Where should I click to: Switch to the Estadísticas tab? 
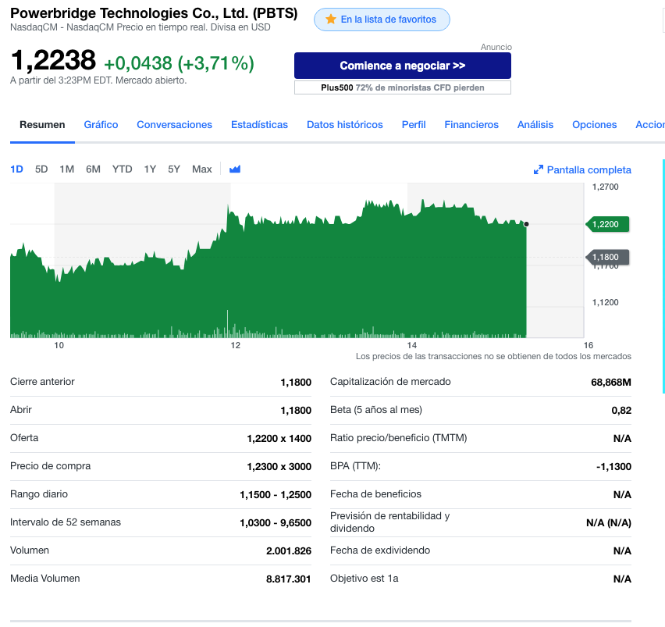pos(260,125)
